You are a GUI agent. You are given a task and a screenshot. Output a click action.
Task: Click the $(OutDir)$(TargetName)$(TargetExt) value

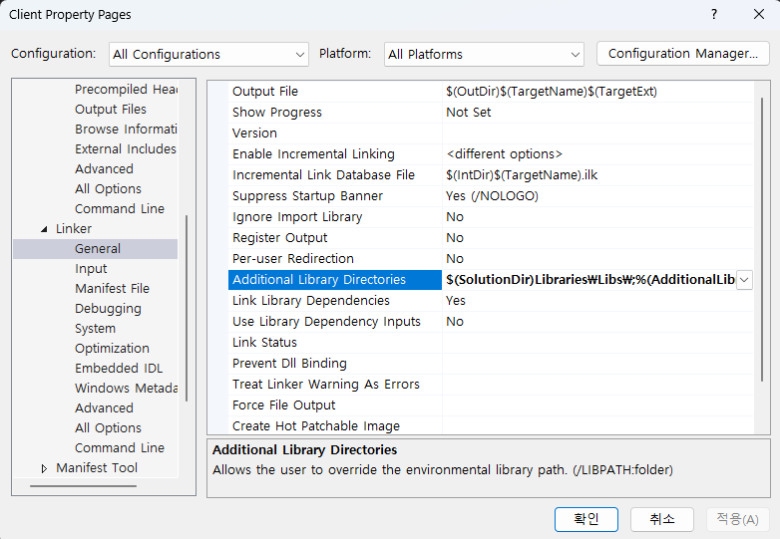pyautogui.click(x=552, y=92)
